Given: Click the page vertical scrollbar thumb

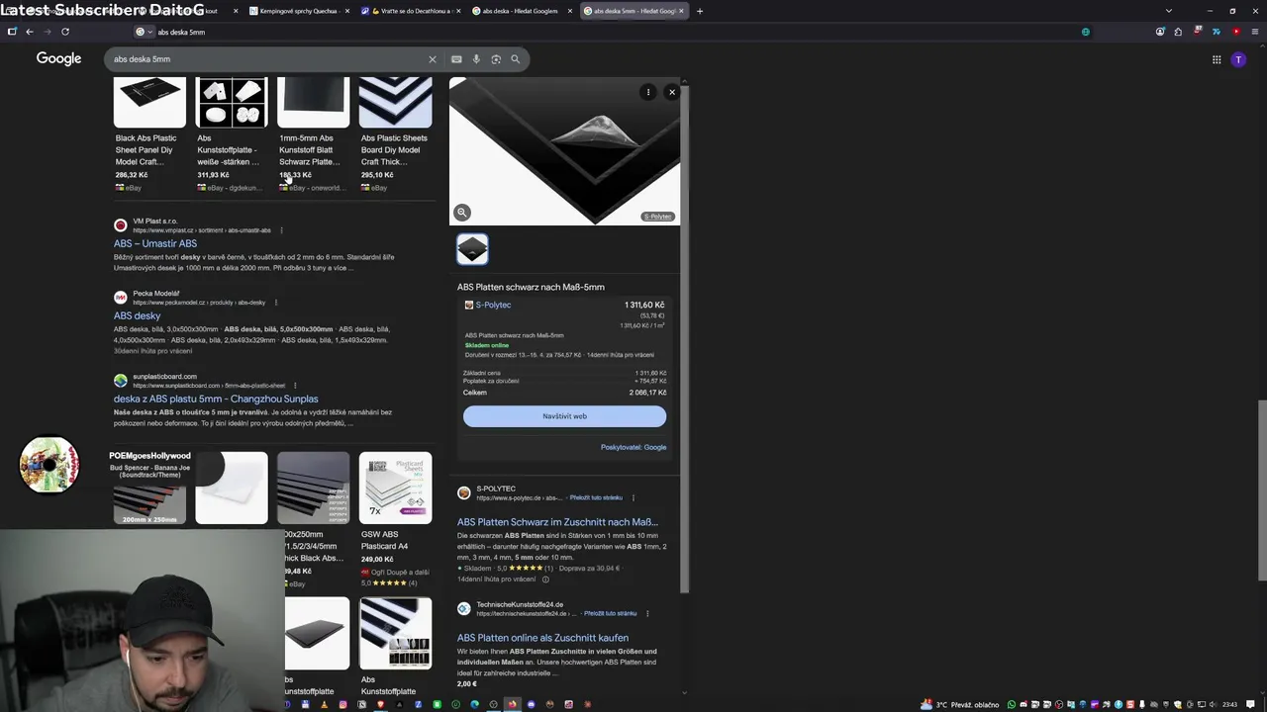Looking at the screenshot, I should pyautogui.click(x=1262, y=490).
